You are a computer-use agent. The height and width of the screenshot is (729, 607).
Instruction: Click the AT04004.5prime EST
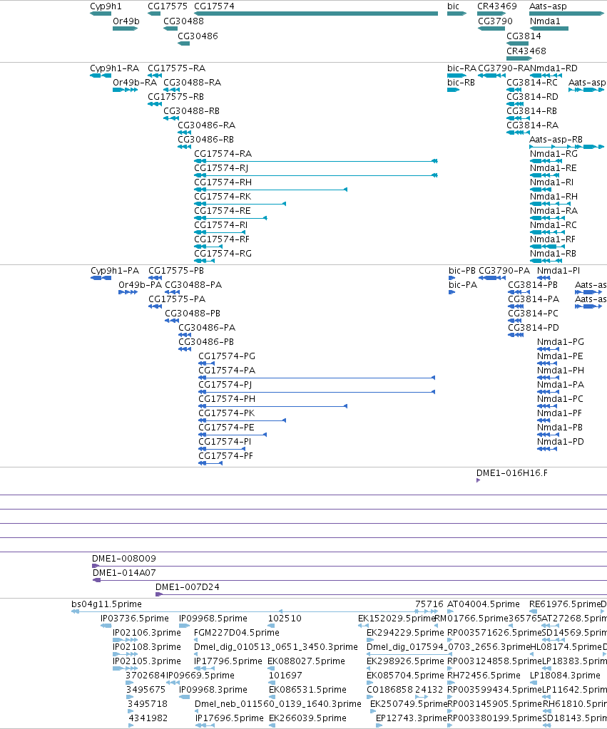coord(451,611)
